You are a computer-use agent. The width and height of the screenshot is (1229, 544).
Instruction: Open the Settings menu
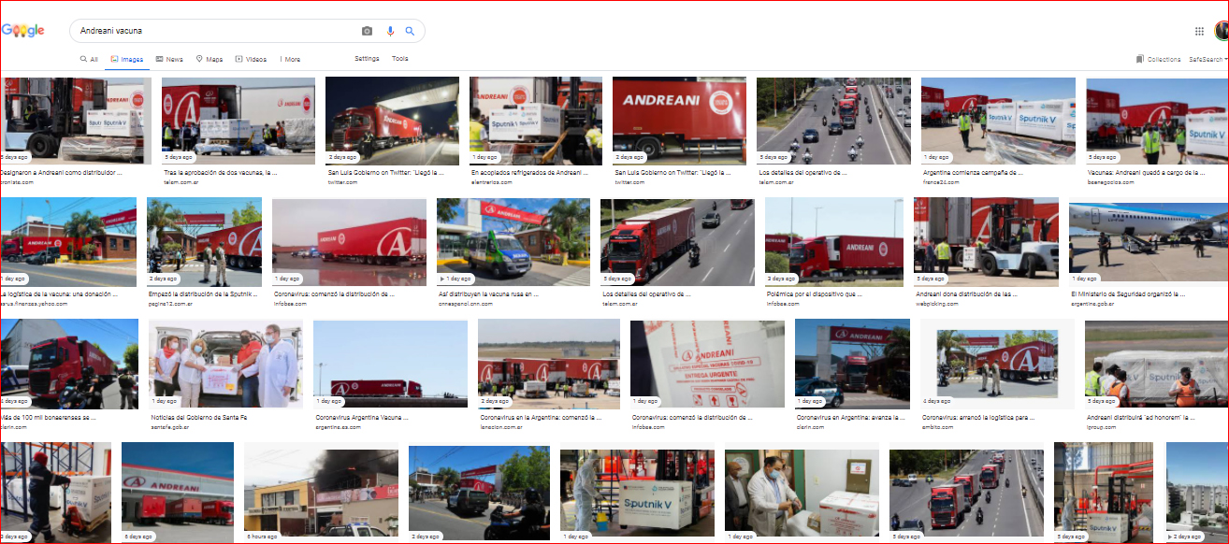[x=367, y=59]
